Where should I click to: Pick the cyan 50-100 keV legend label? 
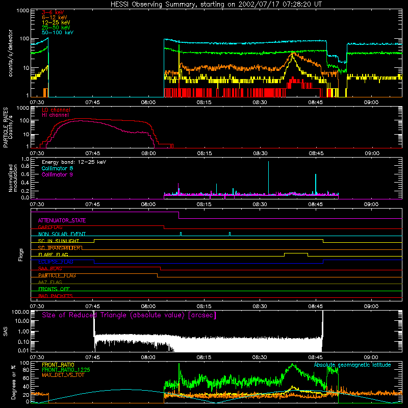(57, 33)
